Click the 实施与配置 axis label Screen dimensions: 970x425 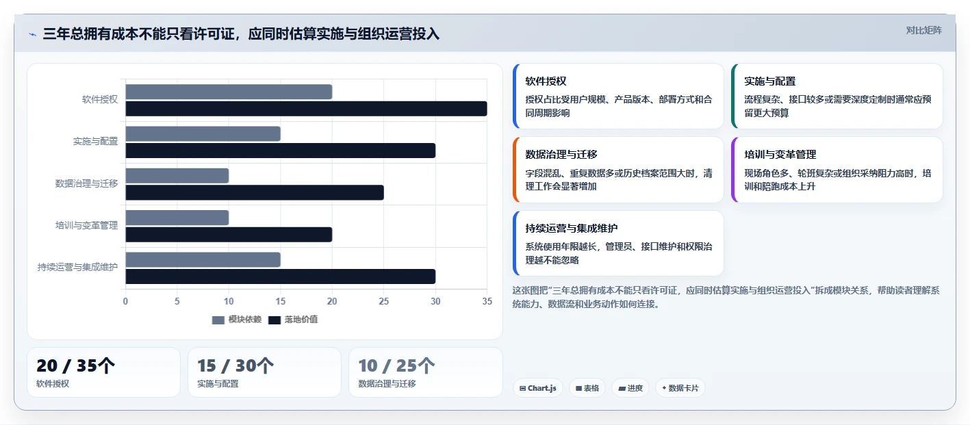pyautogui.click(x=95, y=142)
